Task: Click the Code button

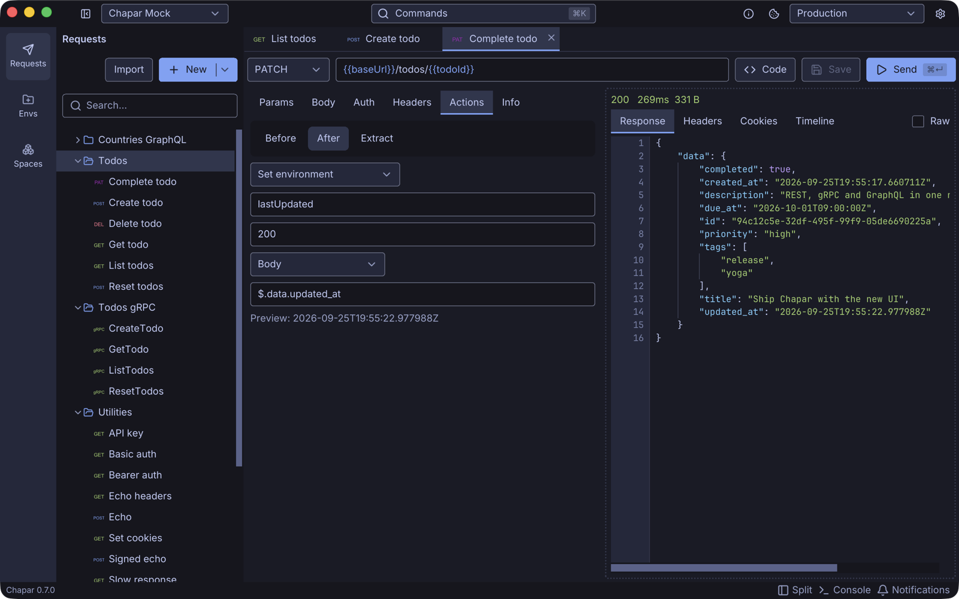Action: coord(765,69)
